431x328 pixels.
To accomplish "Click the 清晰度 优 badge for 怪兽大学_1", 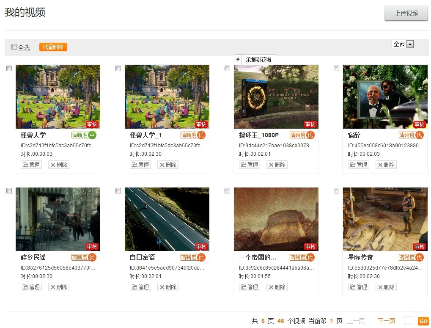I will (x=193, y=135).
